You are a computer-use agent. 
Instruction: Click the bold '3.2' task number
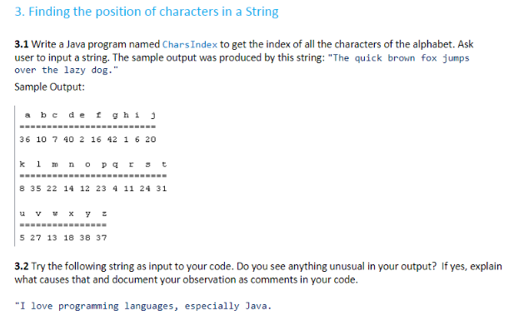(x=22, y=266)
